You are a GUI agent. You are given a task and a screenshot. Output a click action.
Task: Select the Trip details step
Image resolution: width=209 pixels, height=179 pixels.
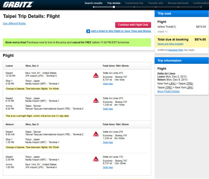114,3
